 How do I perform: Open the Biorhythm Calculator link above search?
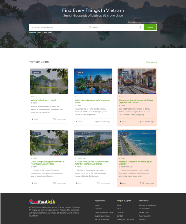[x=150, y=22]
